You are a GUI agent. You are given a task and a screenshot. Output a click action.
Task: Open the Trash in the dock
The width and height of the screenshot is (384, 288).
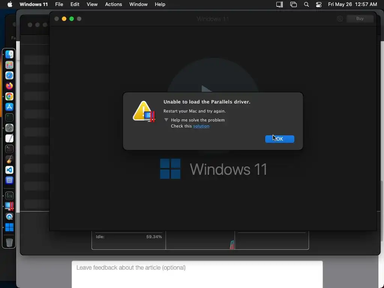9,243
